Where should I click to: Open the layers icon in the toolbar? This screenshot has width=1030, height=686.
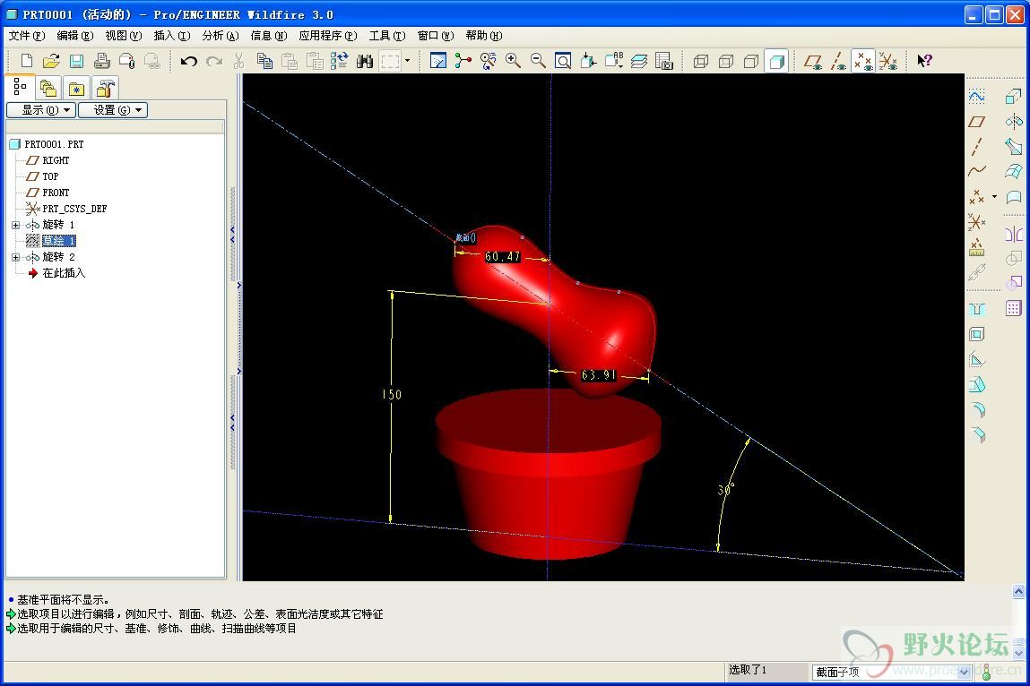click(x=638, y=61)
